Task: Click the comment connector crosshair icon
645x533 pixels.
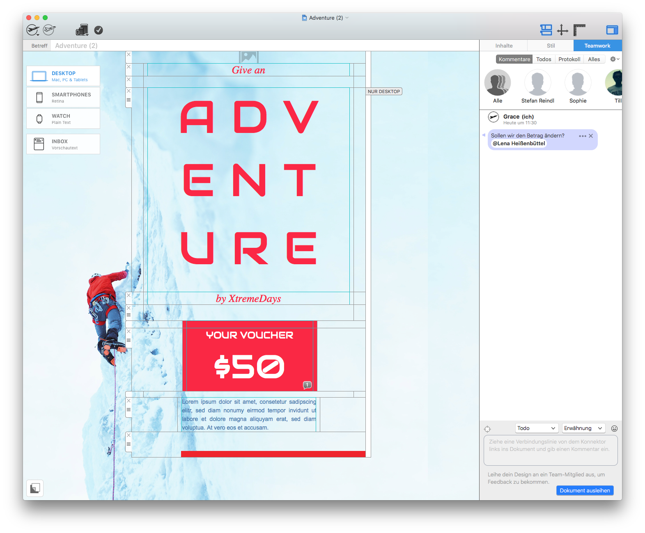Action: (487, 429)
